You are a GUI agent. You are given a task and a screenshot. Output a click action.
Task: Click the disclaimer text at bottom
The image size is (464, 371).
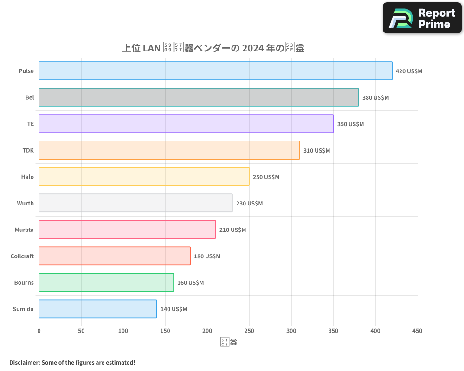72,362
